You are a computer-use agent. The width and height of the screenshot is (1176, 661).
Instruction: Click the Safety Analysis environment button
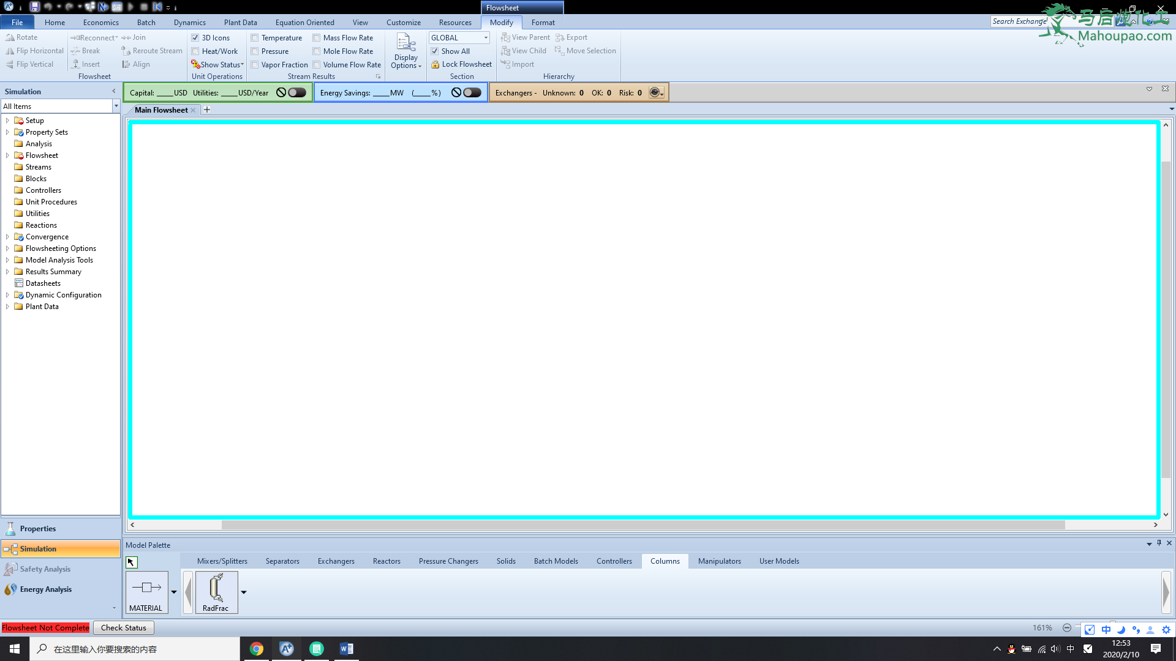(61, 569)
